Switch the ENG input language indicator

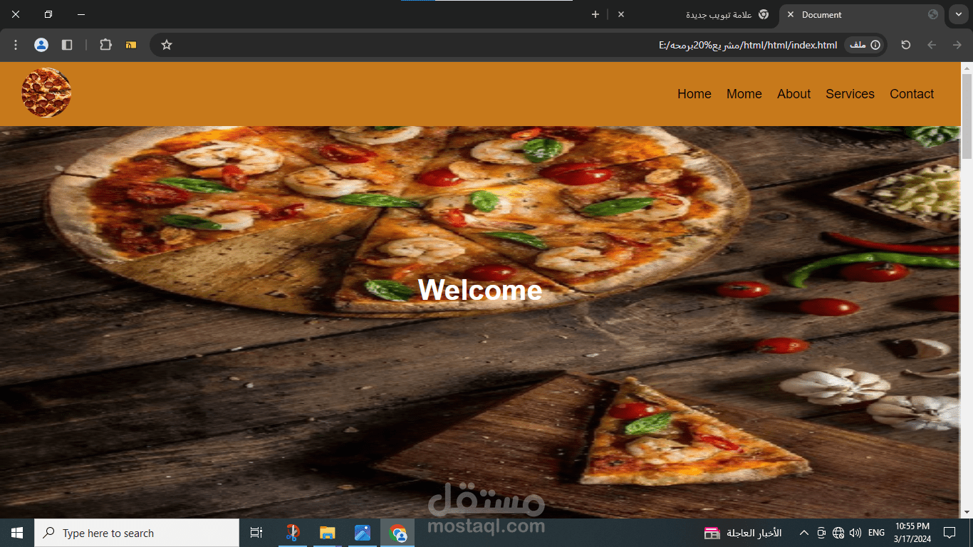coord(877,533)
